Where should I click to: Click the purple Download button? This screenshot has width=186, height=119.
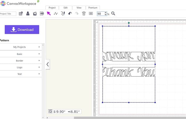click(22, 30)
